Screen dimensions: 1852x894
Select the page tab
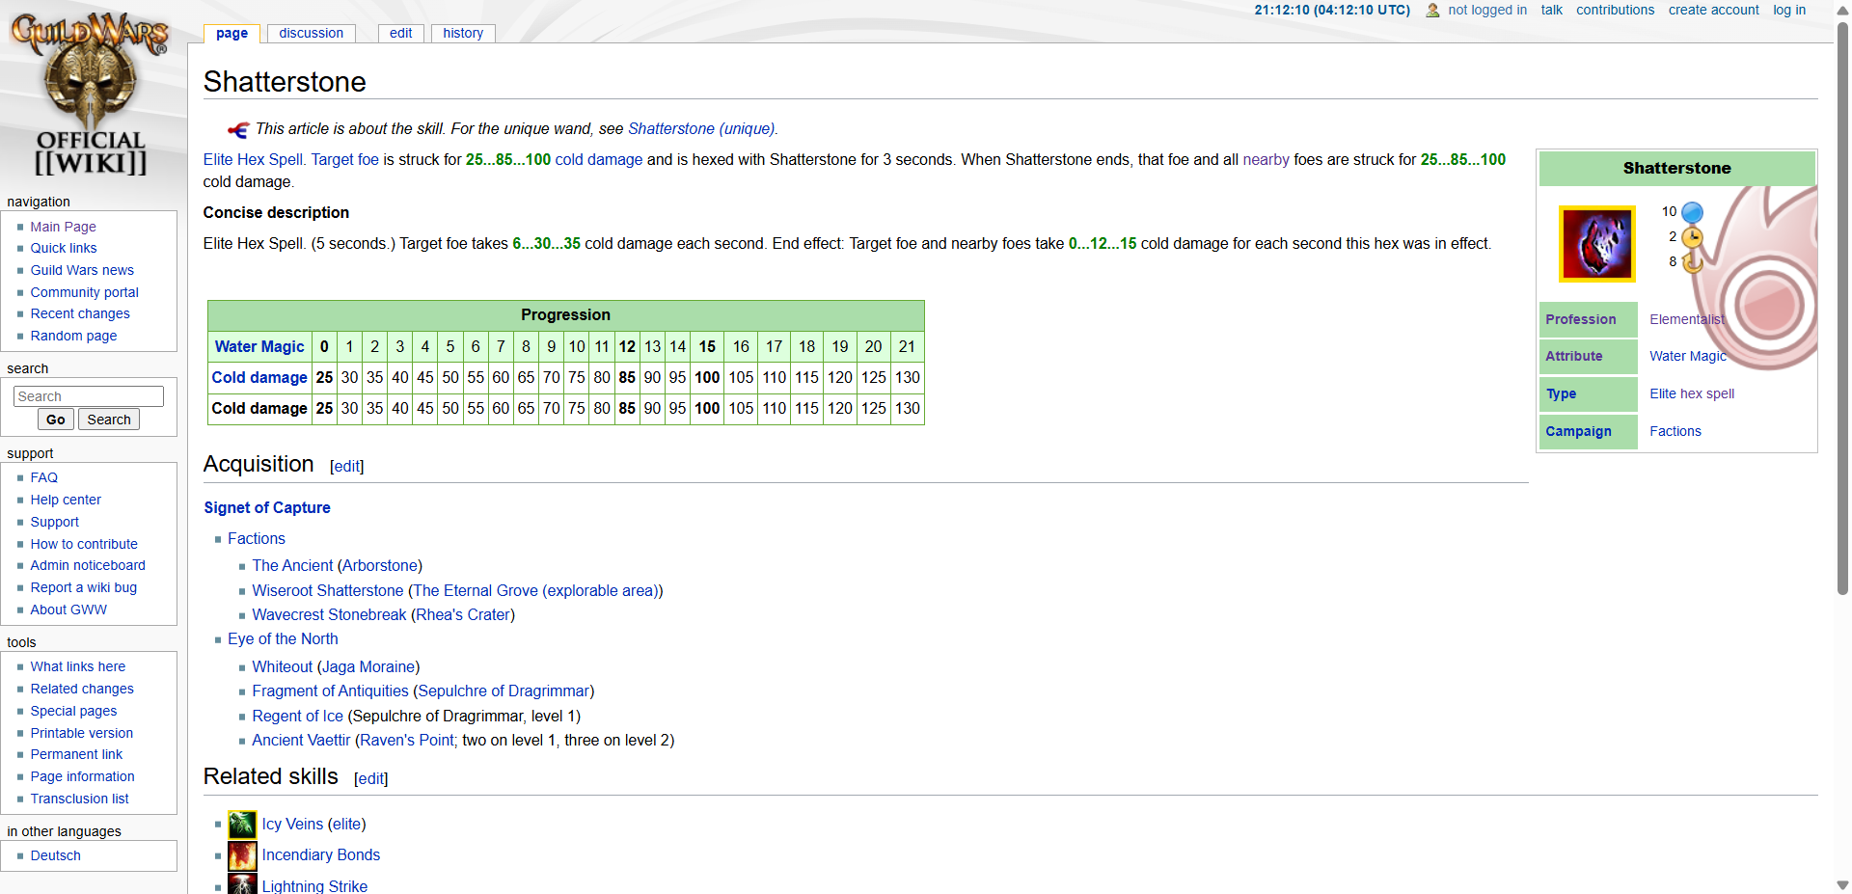pos(231,34)
